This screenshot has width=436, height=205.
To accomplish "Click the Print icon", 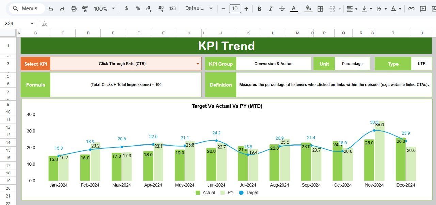I will click(73, 8).
